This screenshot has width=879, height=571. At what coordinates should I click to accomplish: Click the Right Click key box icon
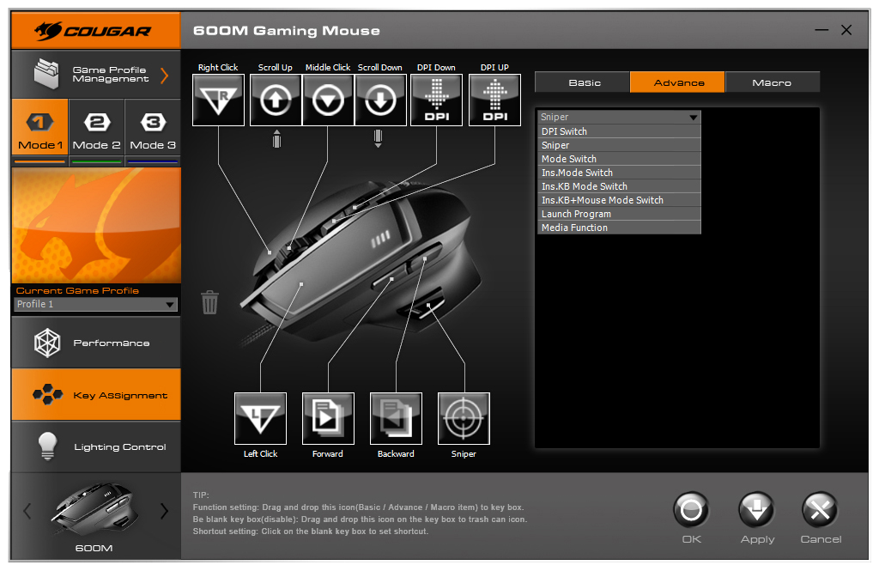pyautogui.click(x=218, y=100)
